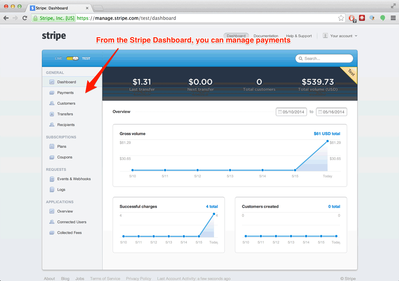This screenshot has height=281, width=399.
Task: Click the Today point on Gross volume
Action: coord(328,141)
